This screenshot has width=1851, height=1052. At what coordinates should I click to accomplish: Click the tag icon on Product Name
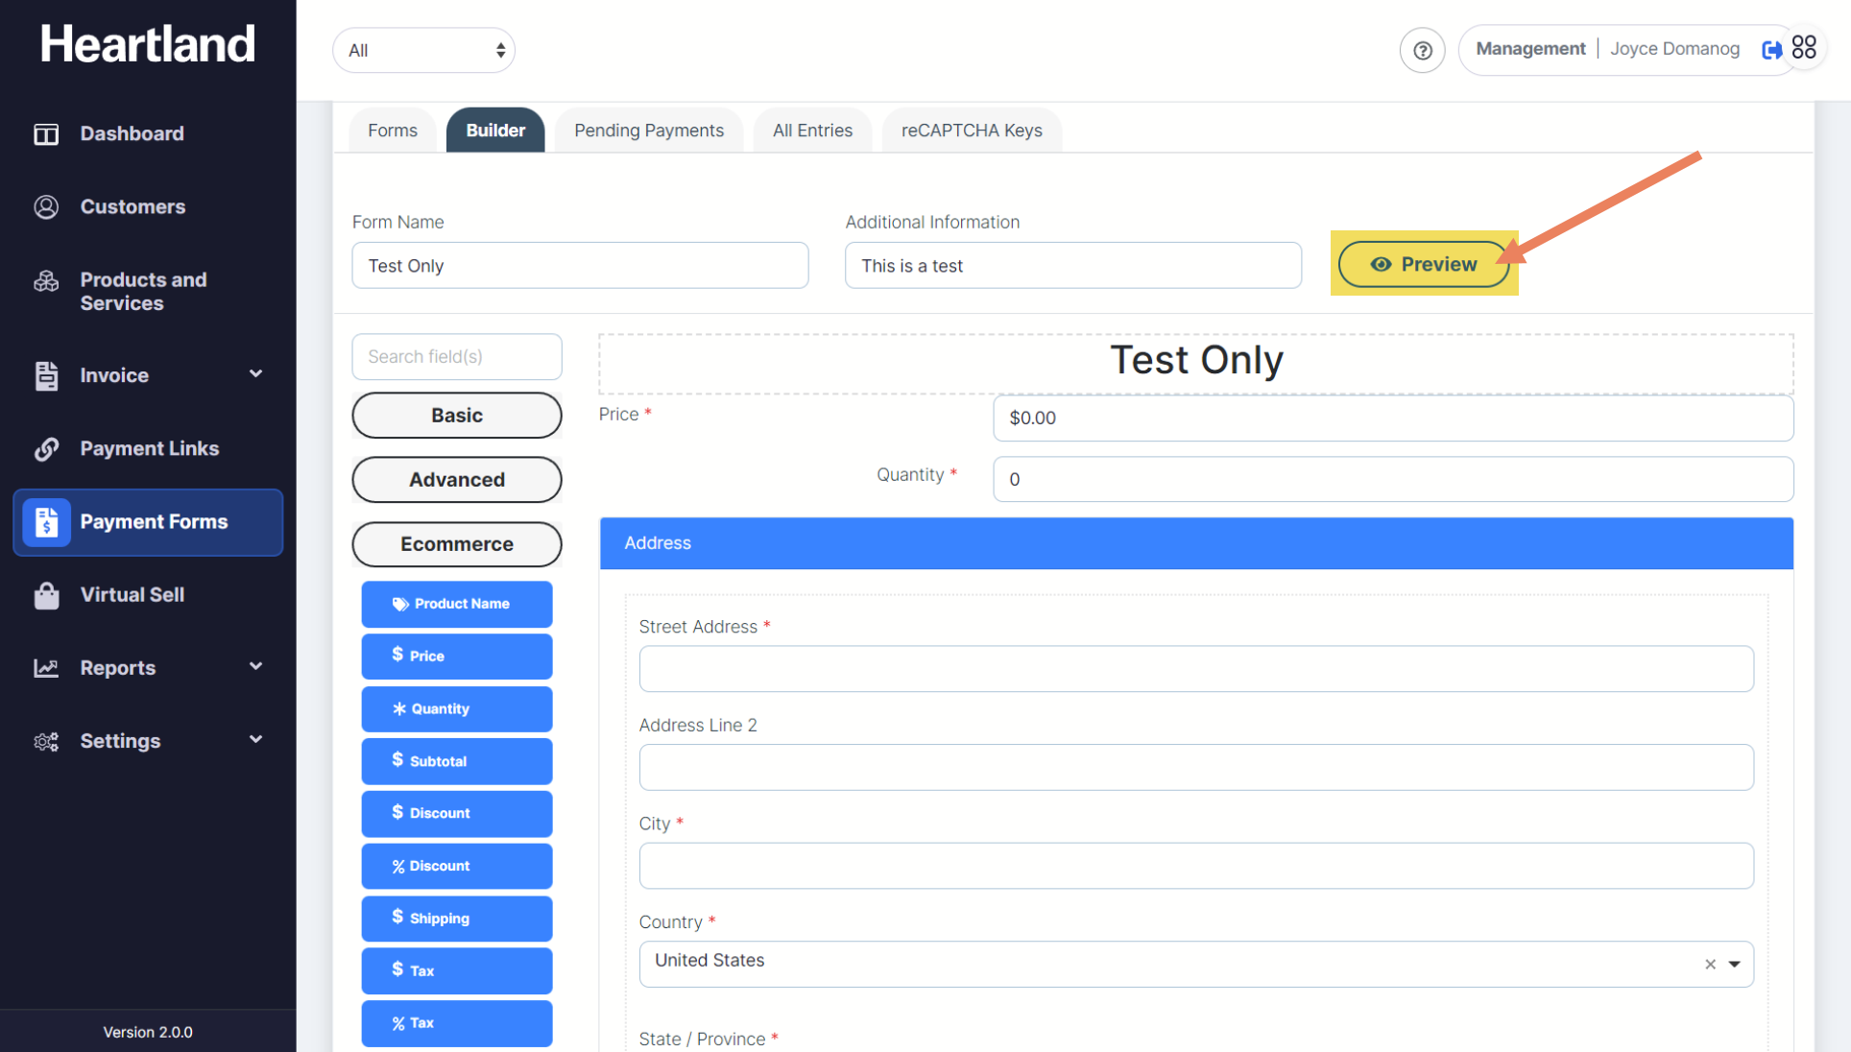400,605
